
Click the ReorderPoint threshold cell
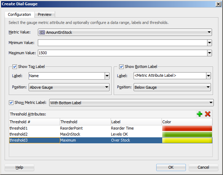[85, 128]
